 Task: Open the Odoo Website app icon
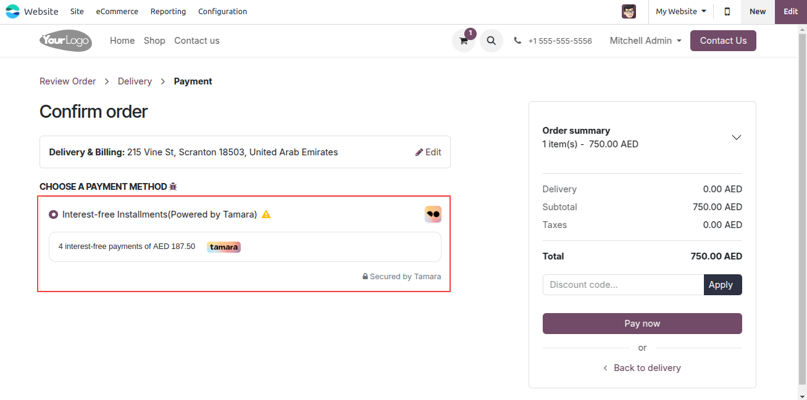12,11
